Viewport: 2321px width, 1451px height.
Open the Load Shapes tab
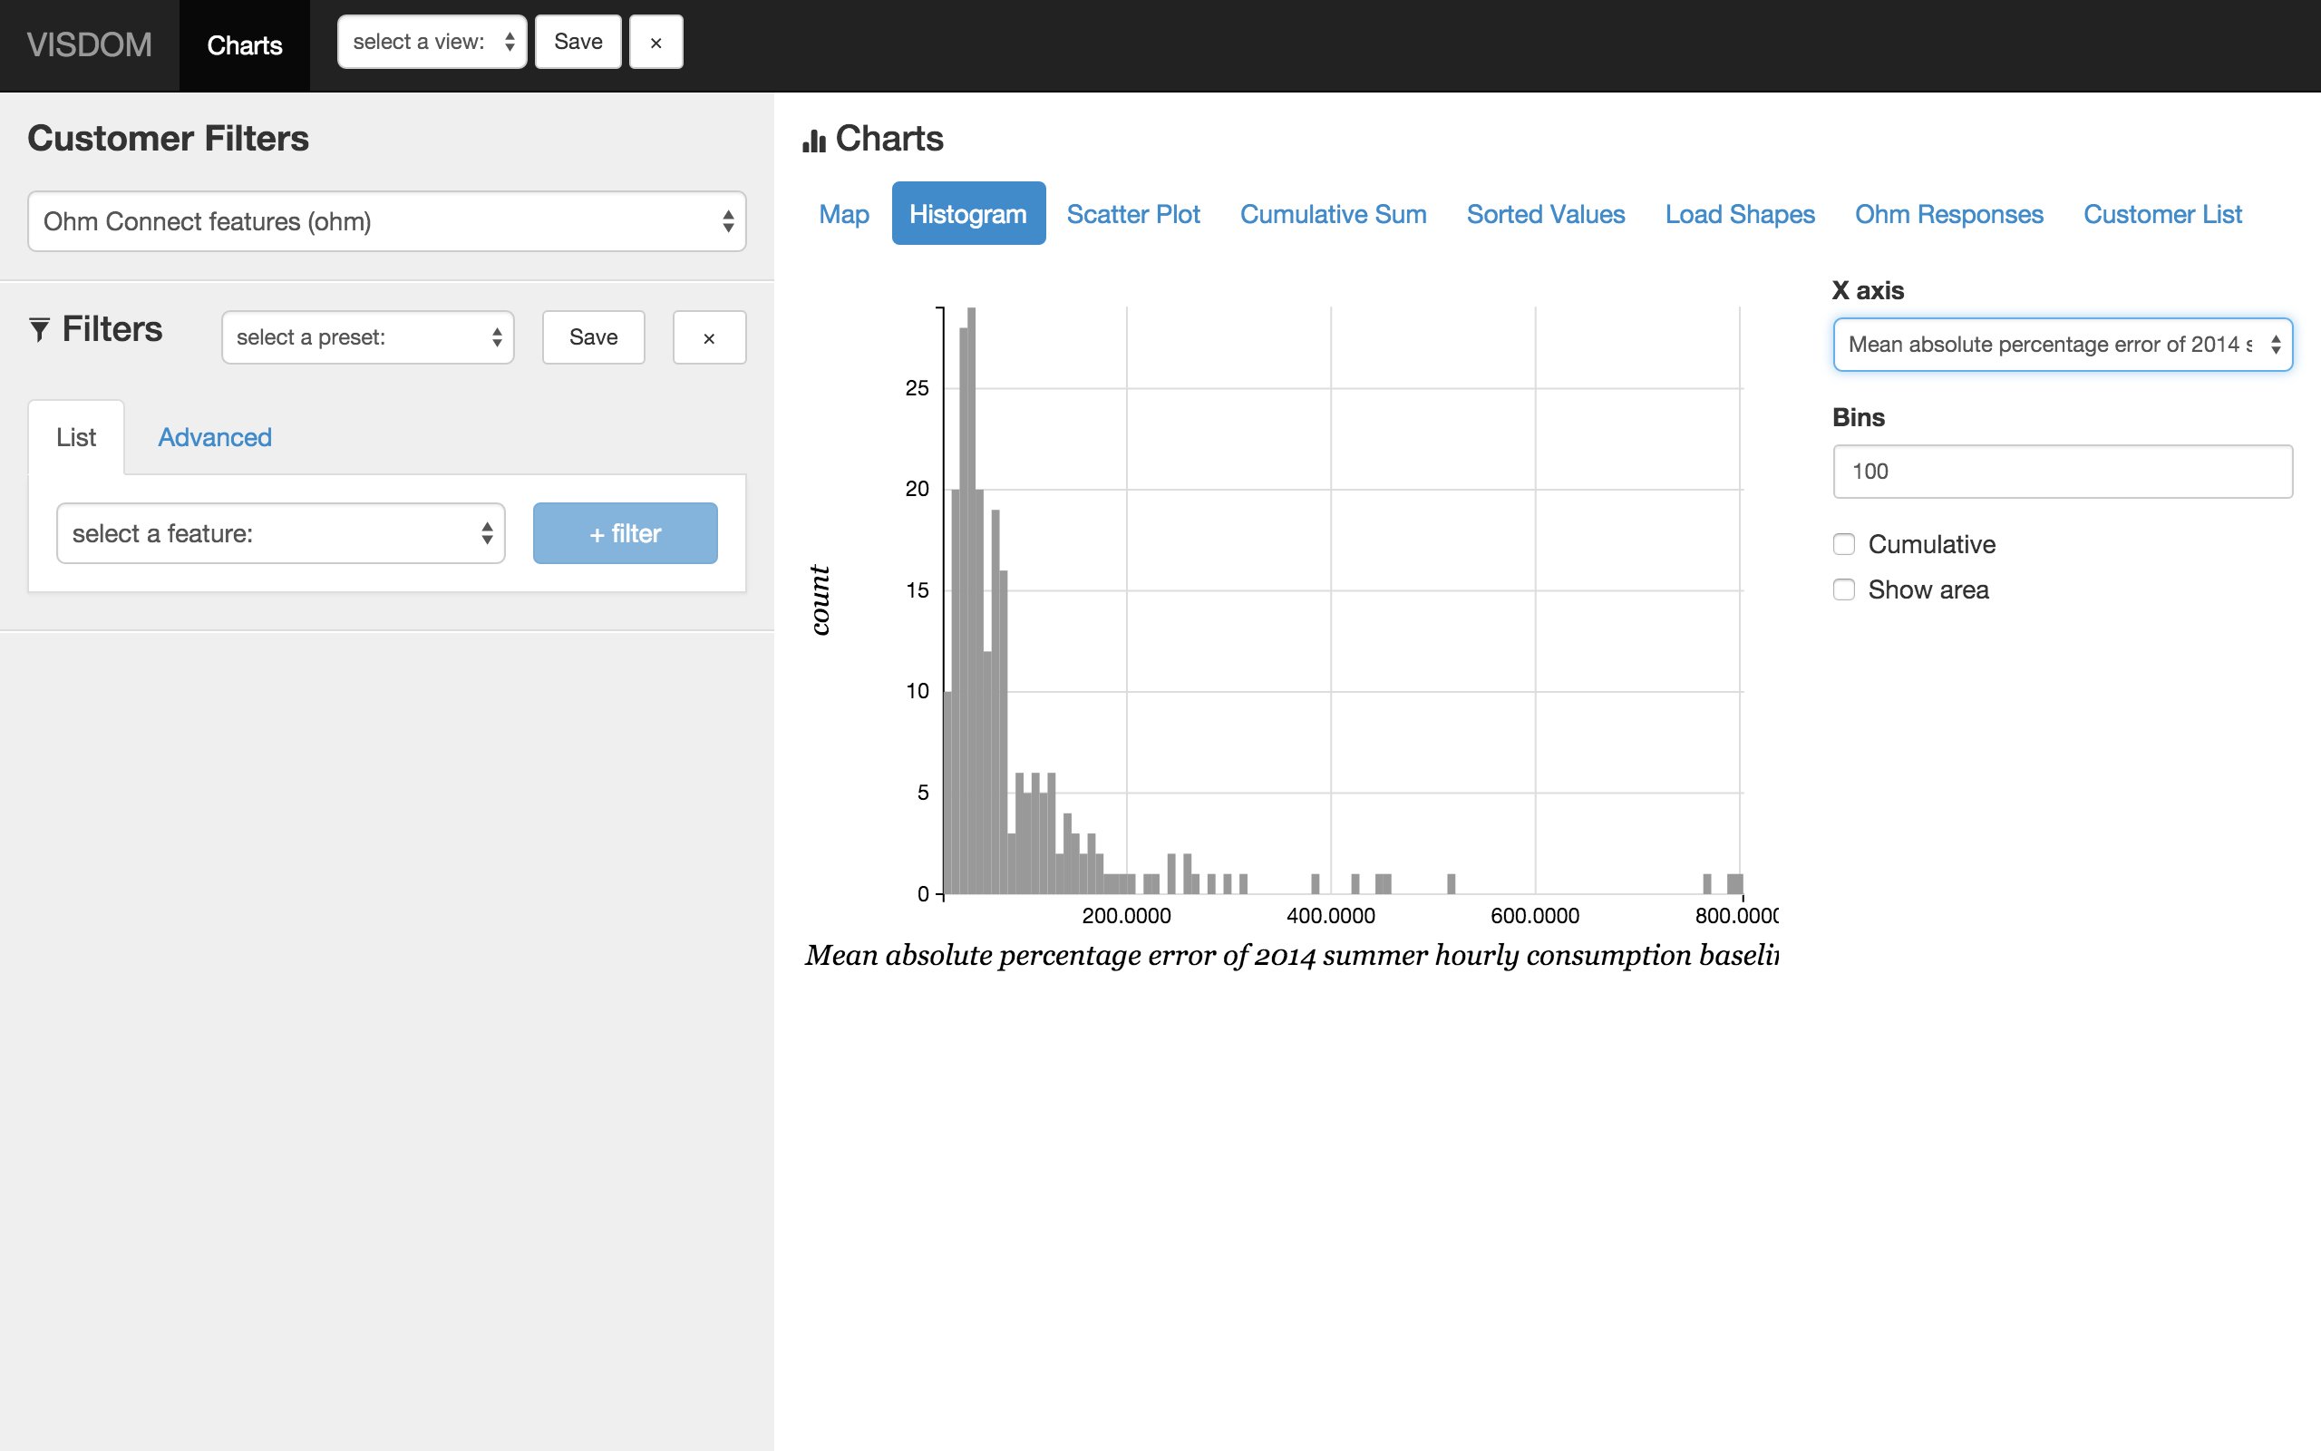pos(1739,214)
